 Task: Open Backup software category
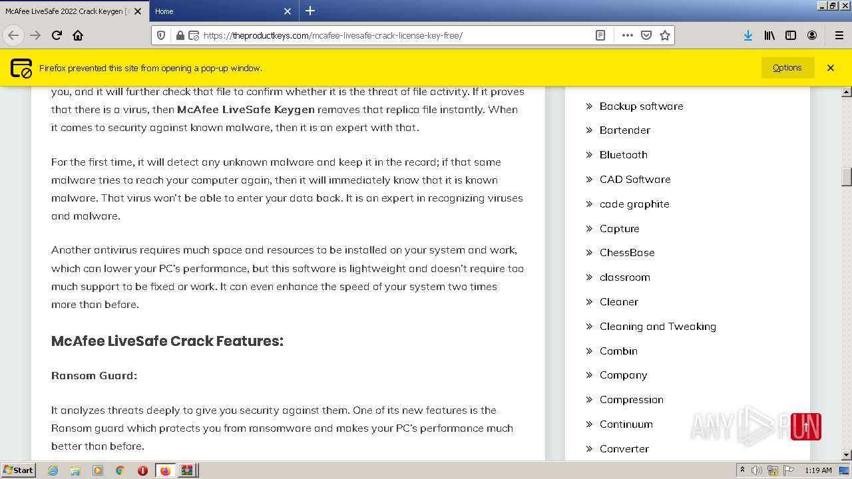[641, 106]
